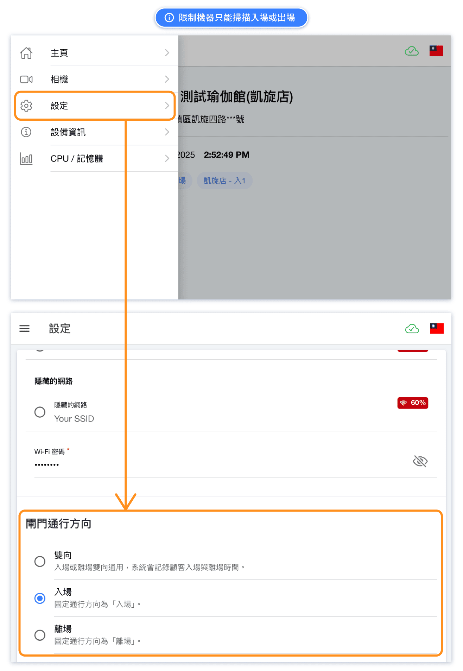The height and width of the screenshot is (671, 463).
Task: Expand the CPU / 記憶體 row chevron
Action: (167, 159)
